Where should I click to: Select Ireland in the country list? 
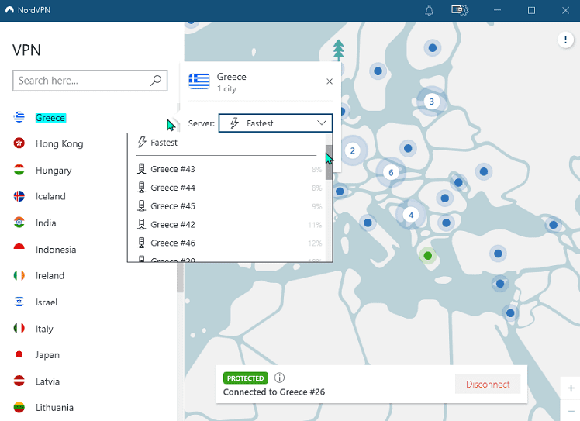tap(50, 275)
